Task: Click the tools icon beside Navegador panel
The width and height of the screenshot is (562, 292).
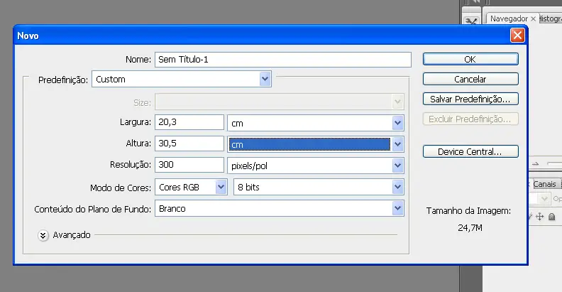Action: [472, 21]
